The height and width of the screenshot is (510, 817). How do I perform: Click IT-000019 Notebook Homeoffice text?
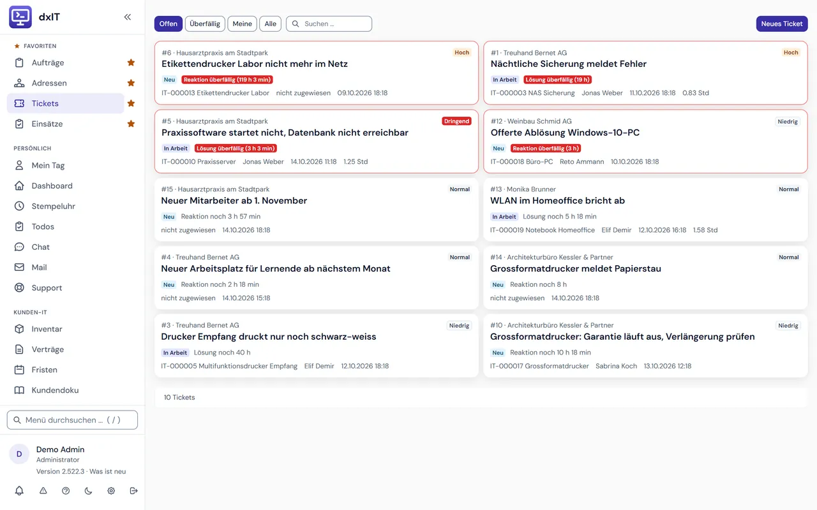[x=543, y=230]
